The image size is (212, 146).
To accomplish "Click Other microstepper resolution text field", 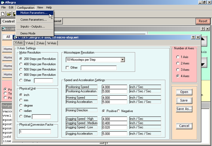I will click(x=99, y=68).
